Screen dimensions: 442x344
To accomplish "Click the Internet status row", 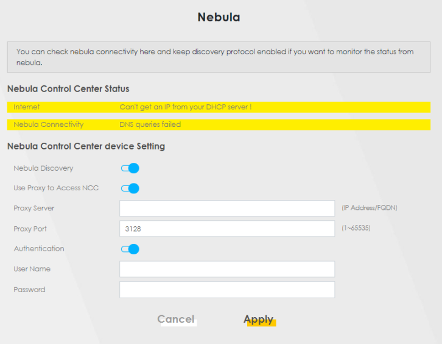I will tap(219, 107).
